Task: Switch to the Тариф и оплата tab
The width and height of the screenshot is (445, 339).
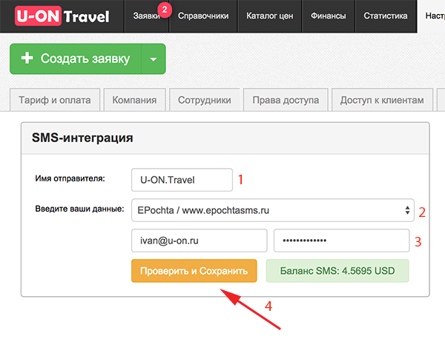Action: pyautogui.click(x=56, y=101)
